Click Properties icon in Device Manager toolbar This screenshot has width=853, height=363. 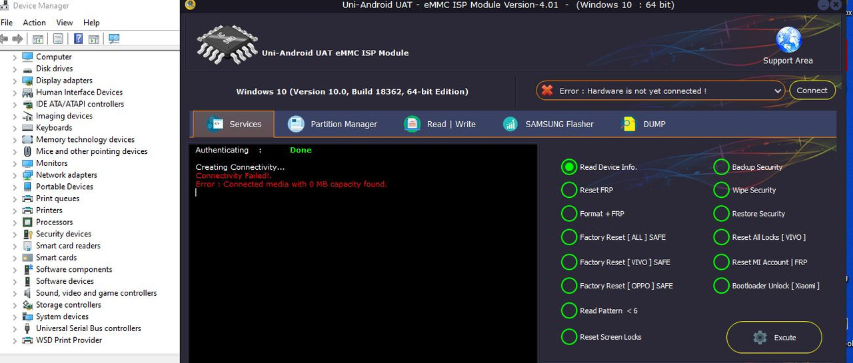click(59, 39)
